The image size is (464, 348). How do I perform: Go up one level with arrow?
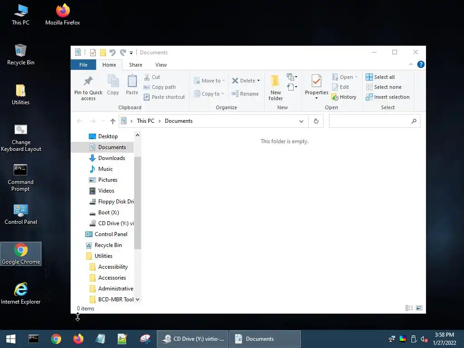pyautogui.click(x=112, y=121)
